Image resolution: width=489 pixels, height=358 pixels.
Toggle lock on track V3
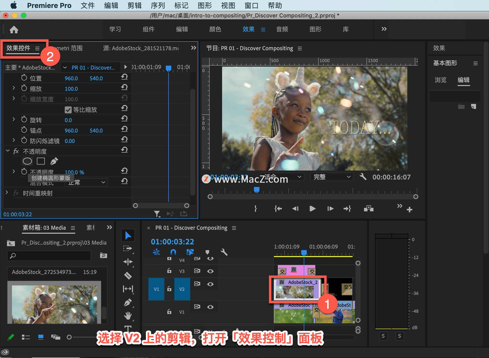coord(169,271)
